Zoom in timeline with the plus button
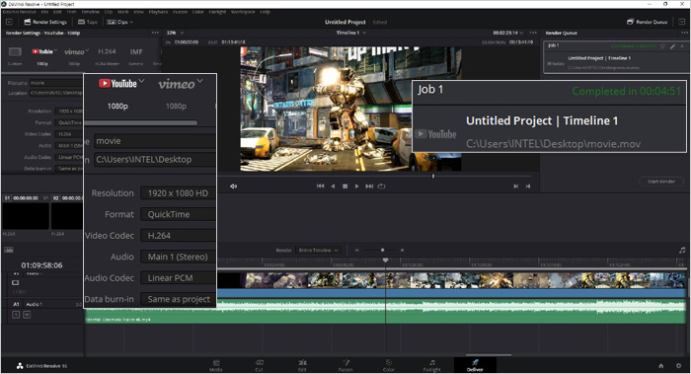691x374 pixels. [x=402, y=251]
